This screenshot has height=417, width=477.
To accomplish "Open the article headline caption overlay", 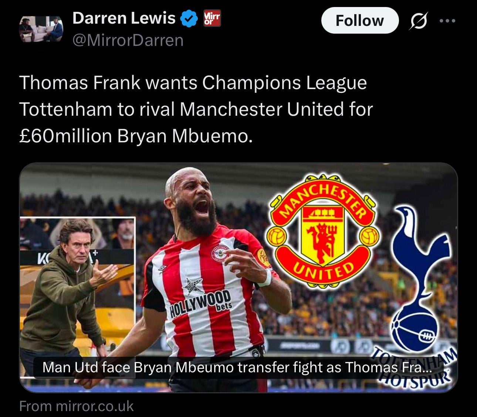I will coord(238,367).
